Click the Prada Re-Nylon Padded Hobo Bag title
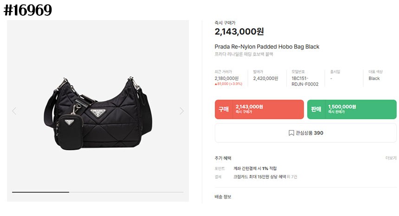399x216 pixels. pos(267,47)
